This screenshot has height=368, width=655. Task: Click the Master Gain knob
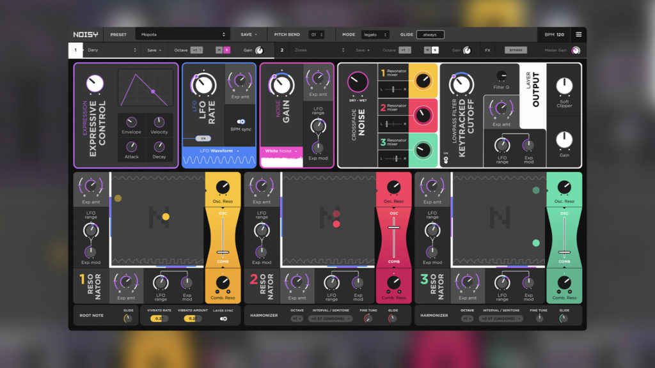pos(576,50)
